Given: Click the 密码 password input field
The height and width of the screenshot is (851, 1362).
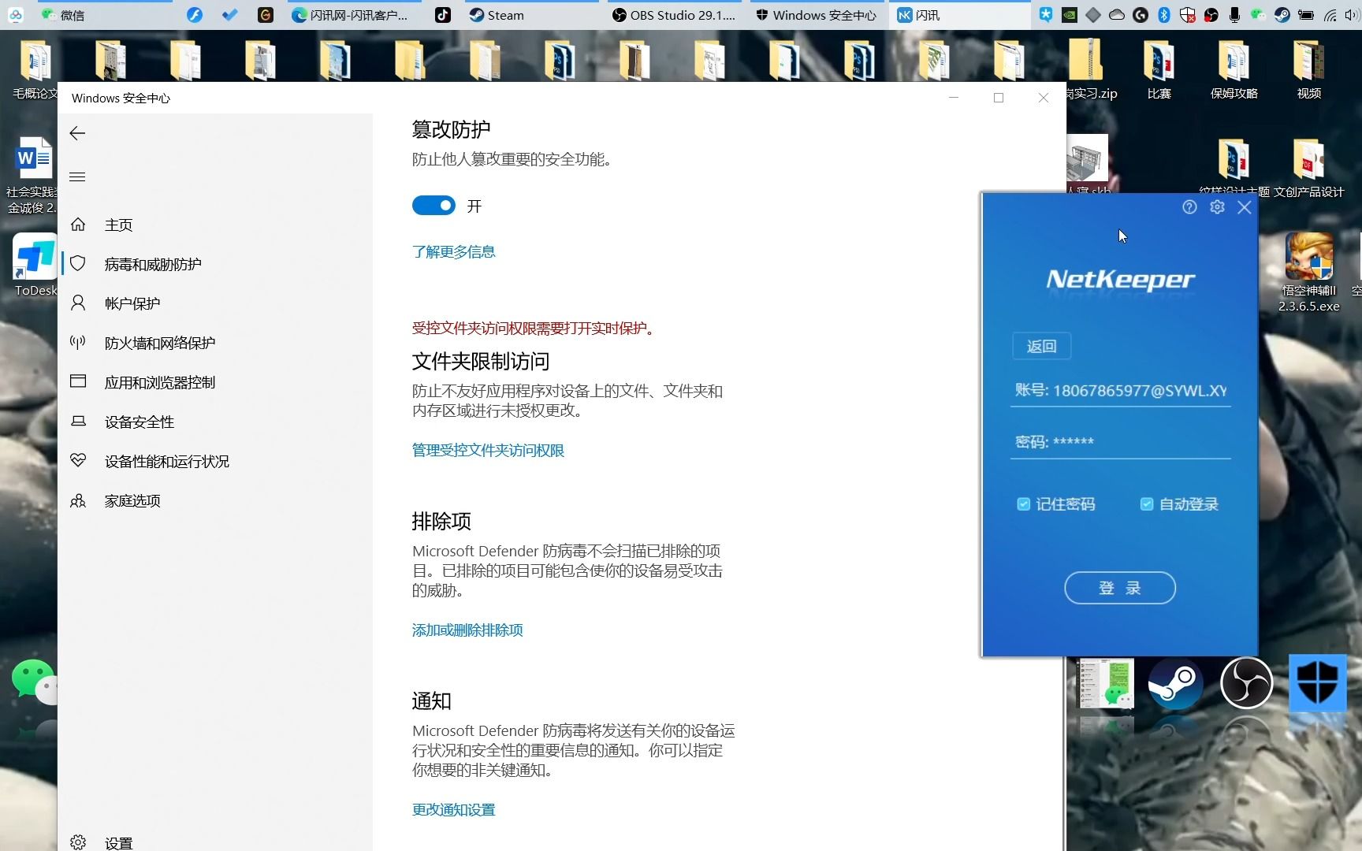Looking at the screenshot, I should coord(1120,441).
